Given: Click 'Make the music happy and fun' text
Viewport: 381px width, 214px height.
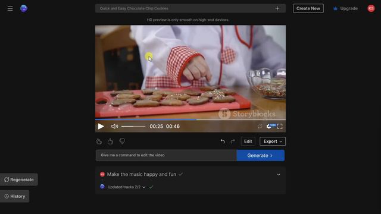Looking at the screenshot, I should point(142,174).
